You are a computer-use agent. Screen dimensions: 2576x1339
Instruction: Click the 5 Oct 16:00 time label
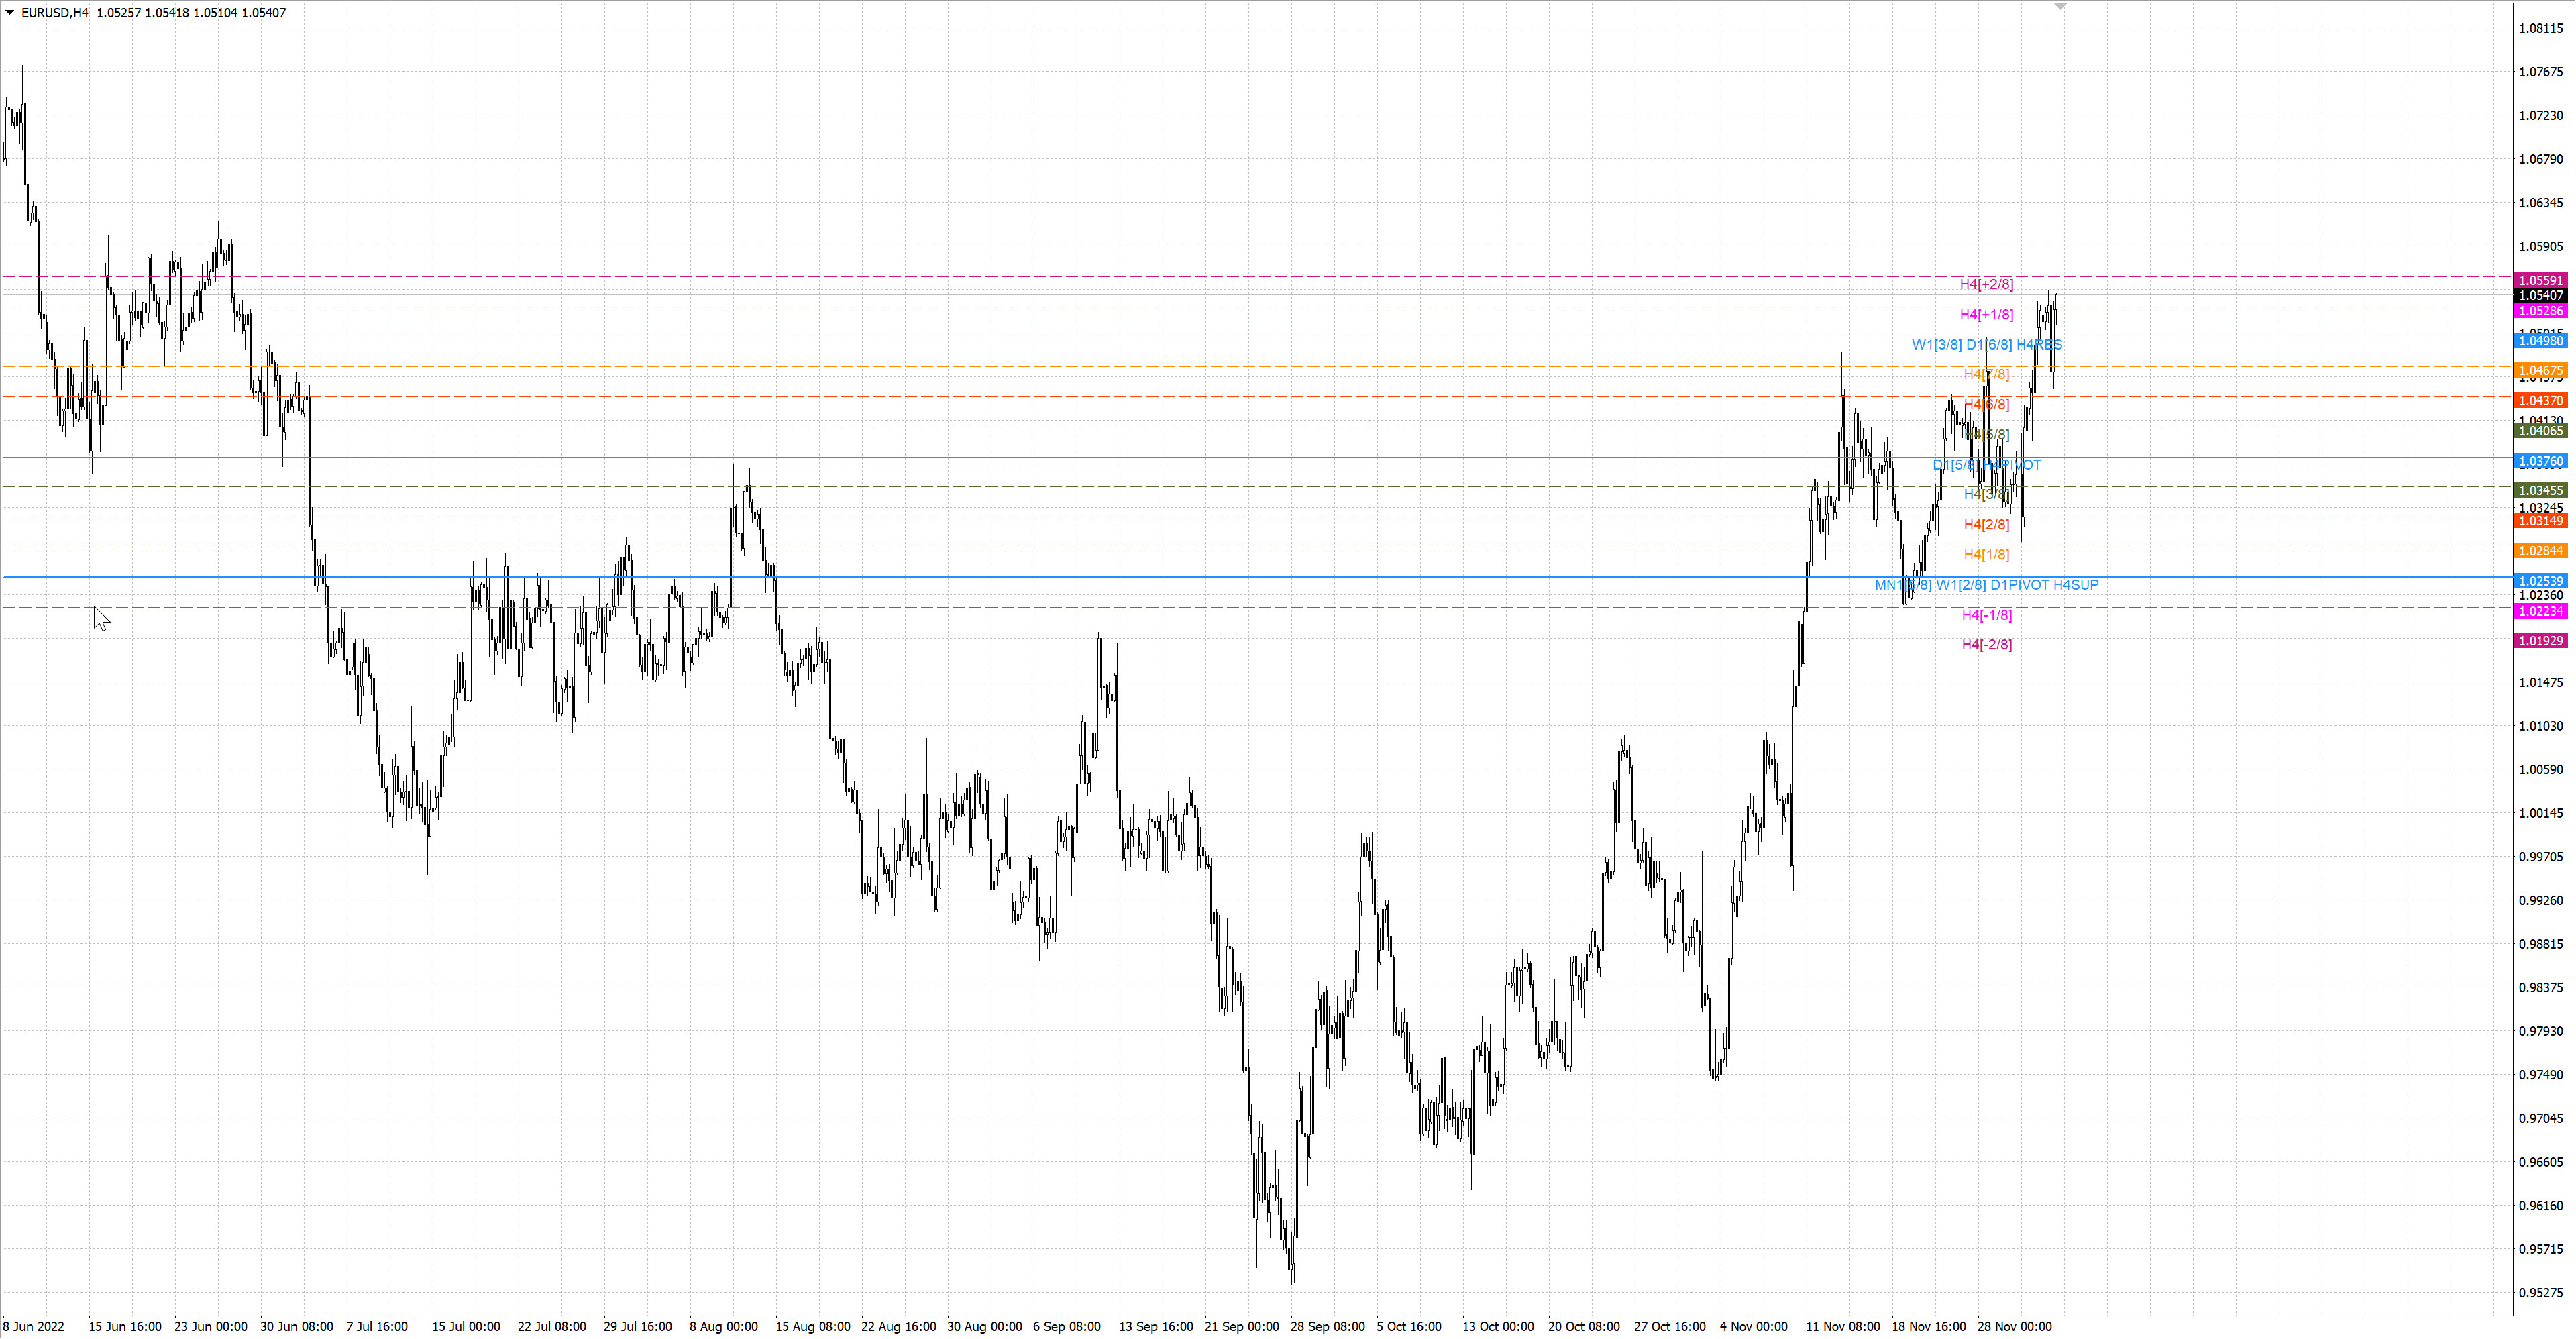click(x=1409, y=1327)
